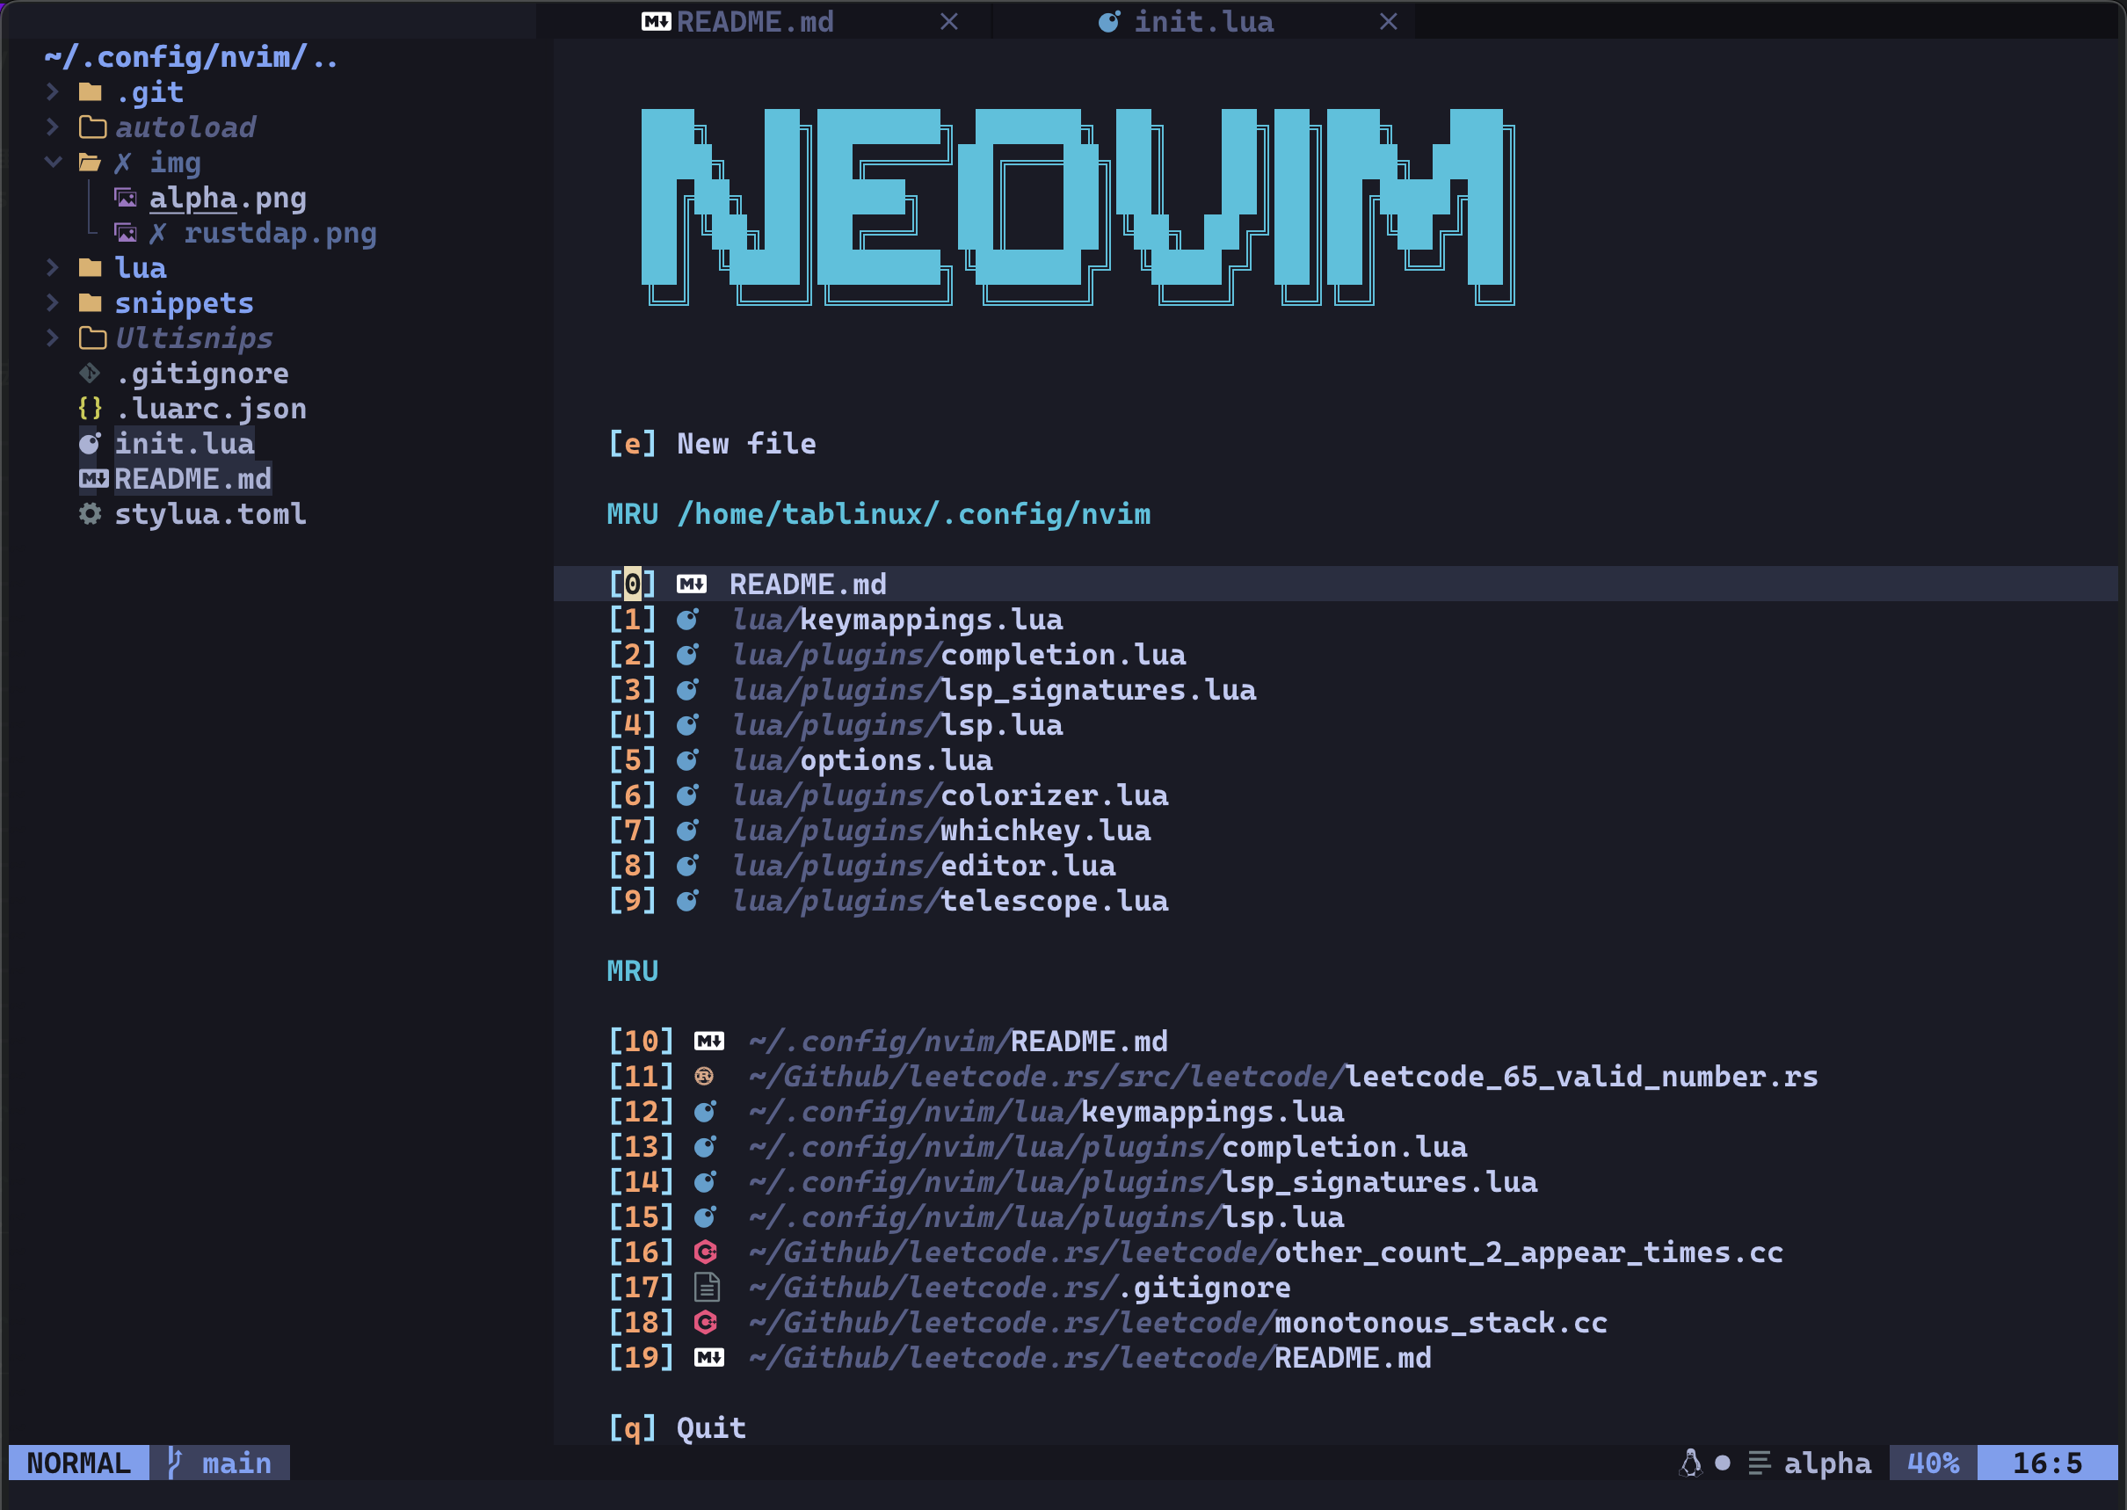
Task: Click the Rust icon on MRU entry 11
Action: tap(705, 1077)
